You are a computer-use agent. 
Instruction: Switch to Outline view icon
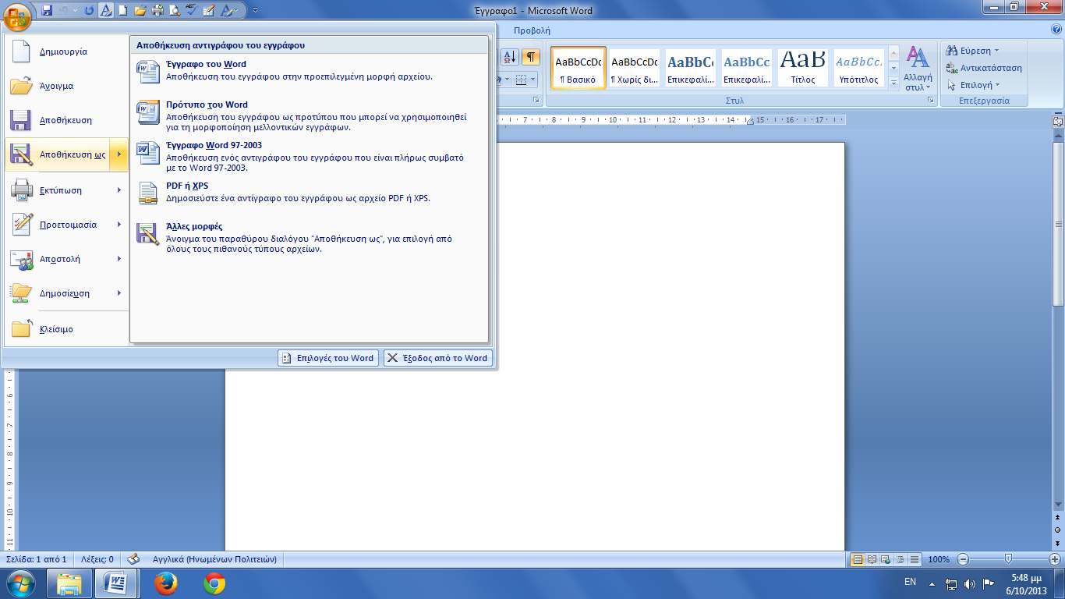point(900,559)
